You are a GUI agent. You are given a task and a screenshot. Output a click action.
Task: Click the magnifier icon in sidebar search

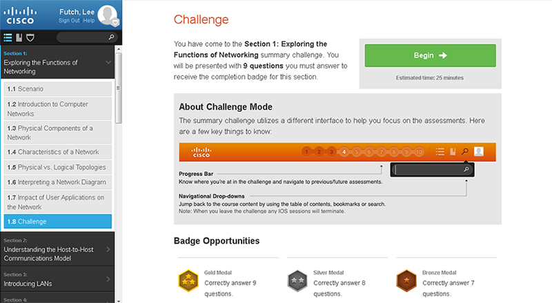click(111, 37)
